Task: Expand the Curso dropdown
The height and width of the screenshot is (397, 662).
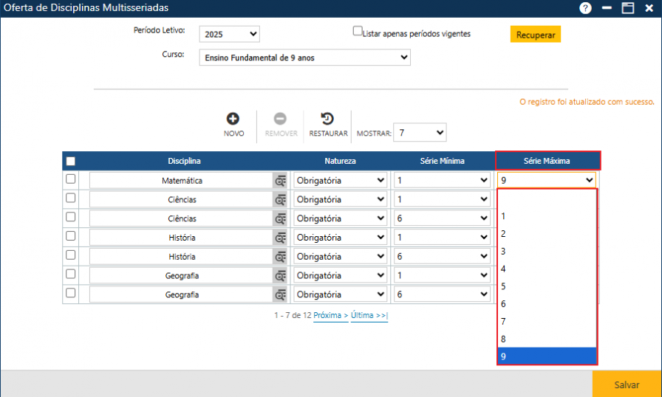Action: click(304, 58)
